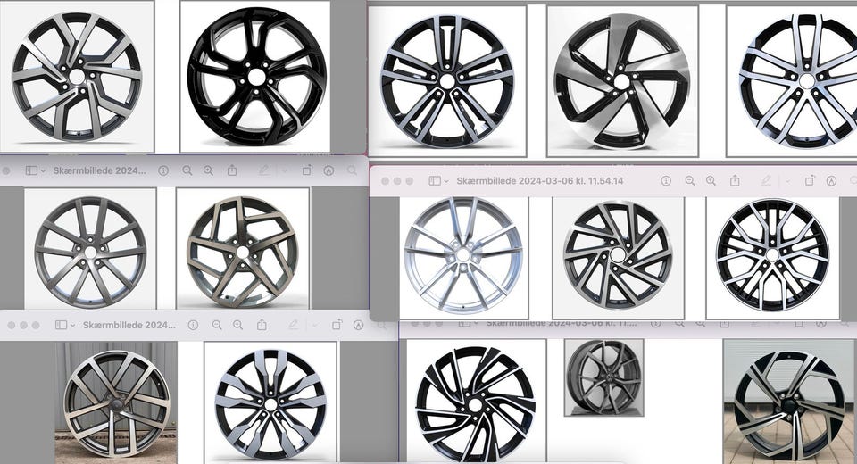Select highlight pencil in gray ten-spoke wheel window
Viewport: 857px width, 464px height.
click(x=263, y=170)
